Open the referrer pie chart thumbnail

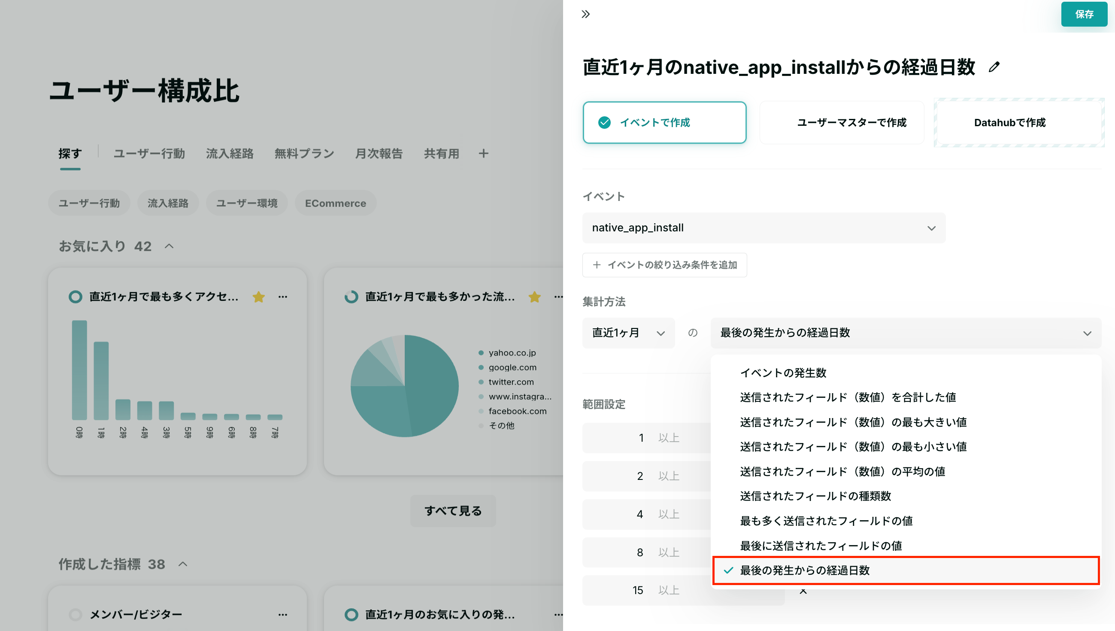[x=404, y=386]
